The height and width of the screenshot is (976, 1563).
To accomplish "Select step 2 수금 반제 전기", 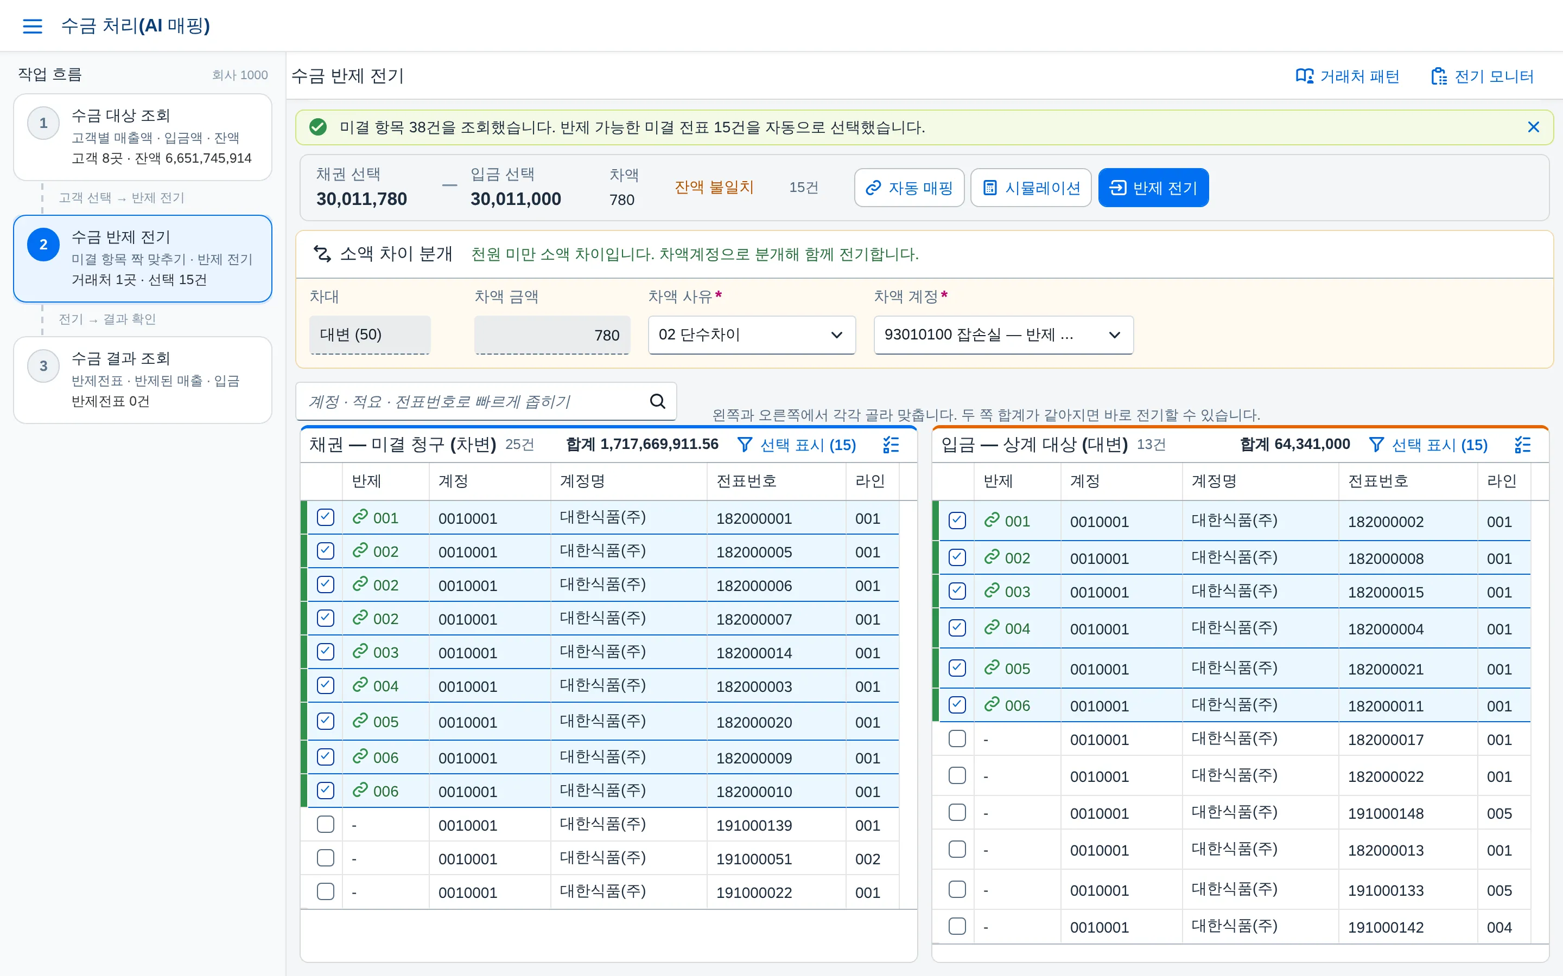I will pyautogui.click(x=143, y=258).
